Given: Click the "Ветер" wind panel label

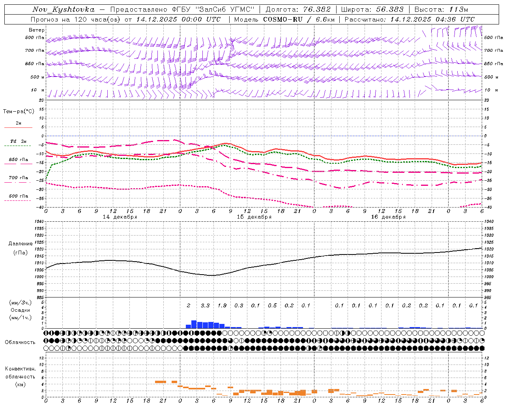Looking at the screenshot, I should [36, 30].
